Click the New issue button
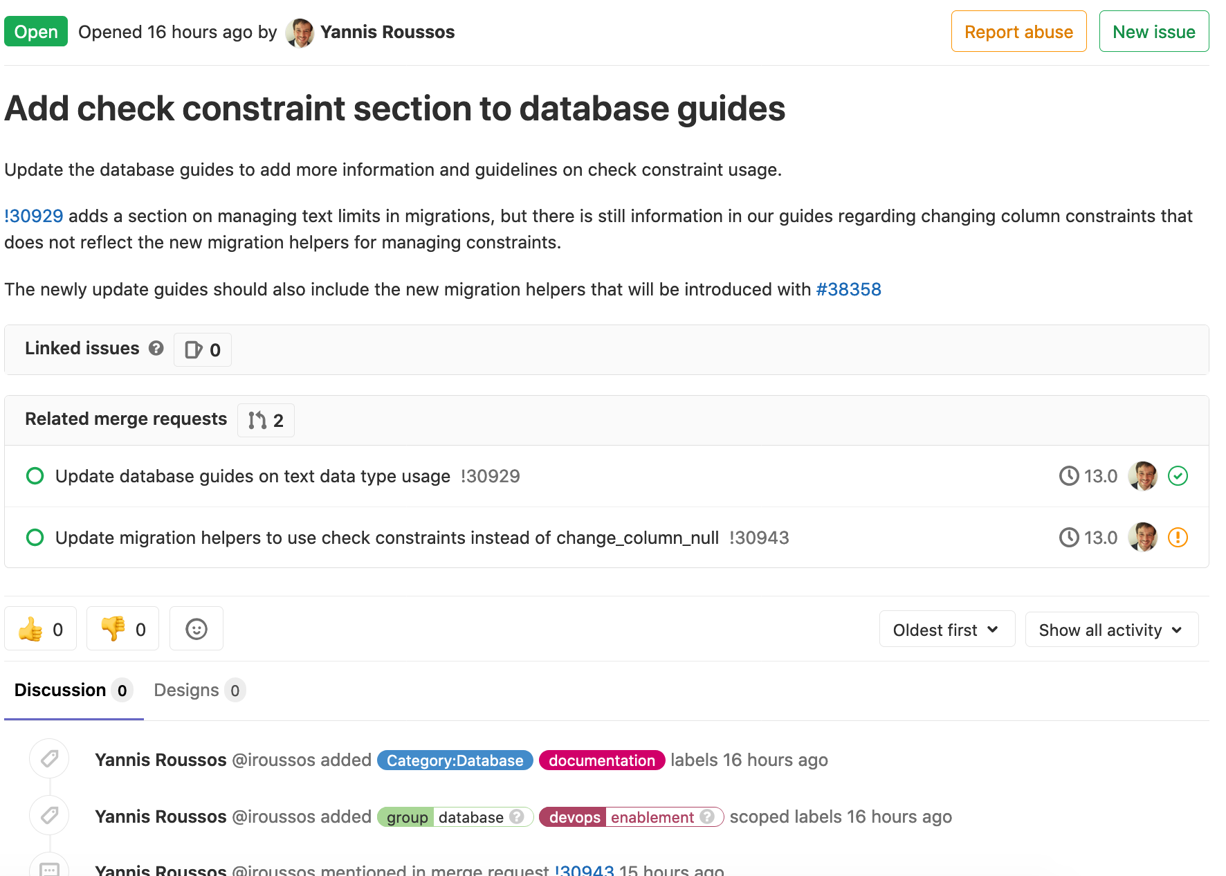This screenshot has width=1226, height=876. (1153, 31)
